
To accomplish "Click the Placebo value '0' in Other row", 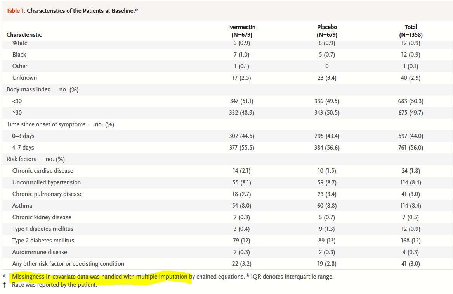I will pyautogui.click(x=327, y=66).
